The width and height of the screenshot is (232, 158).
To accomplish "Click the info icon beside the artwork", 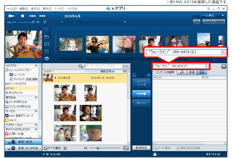I will tap(47, 59).
